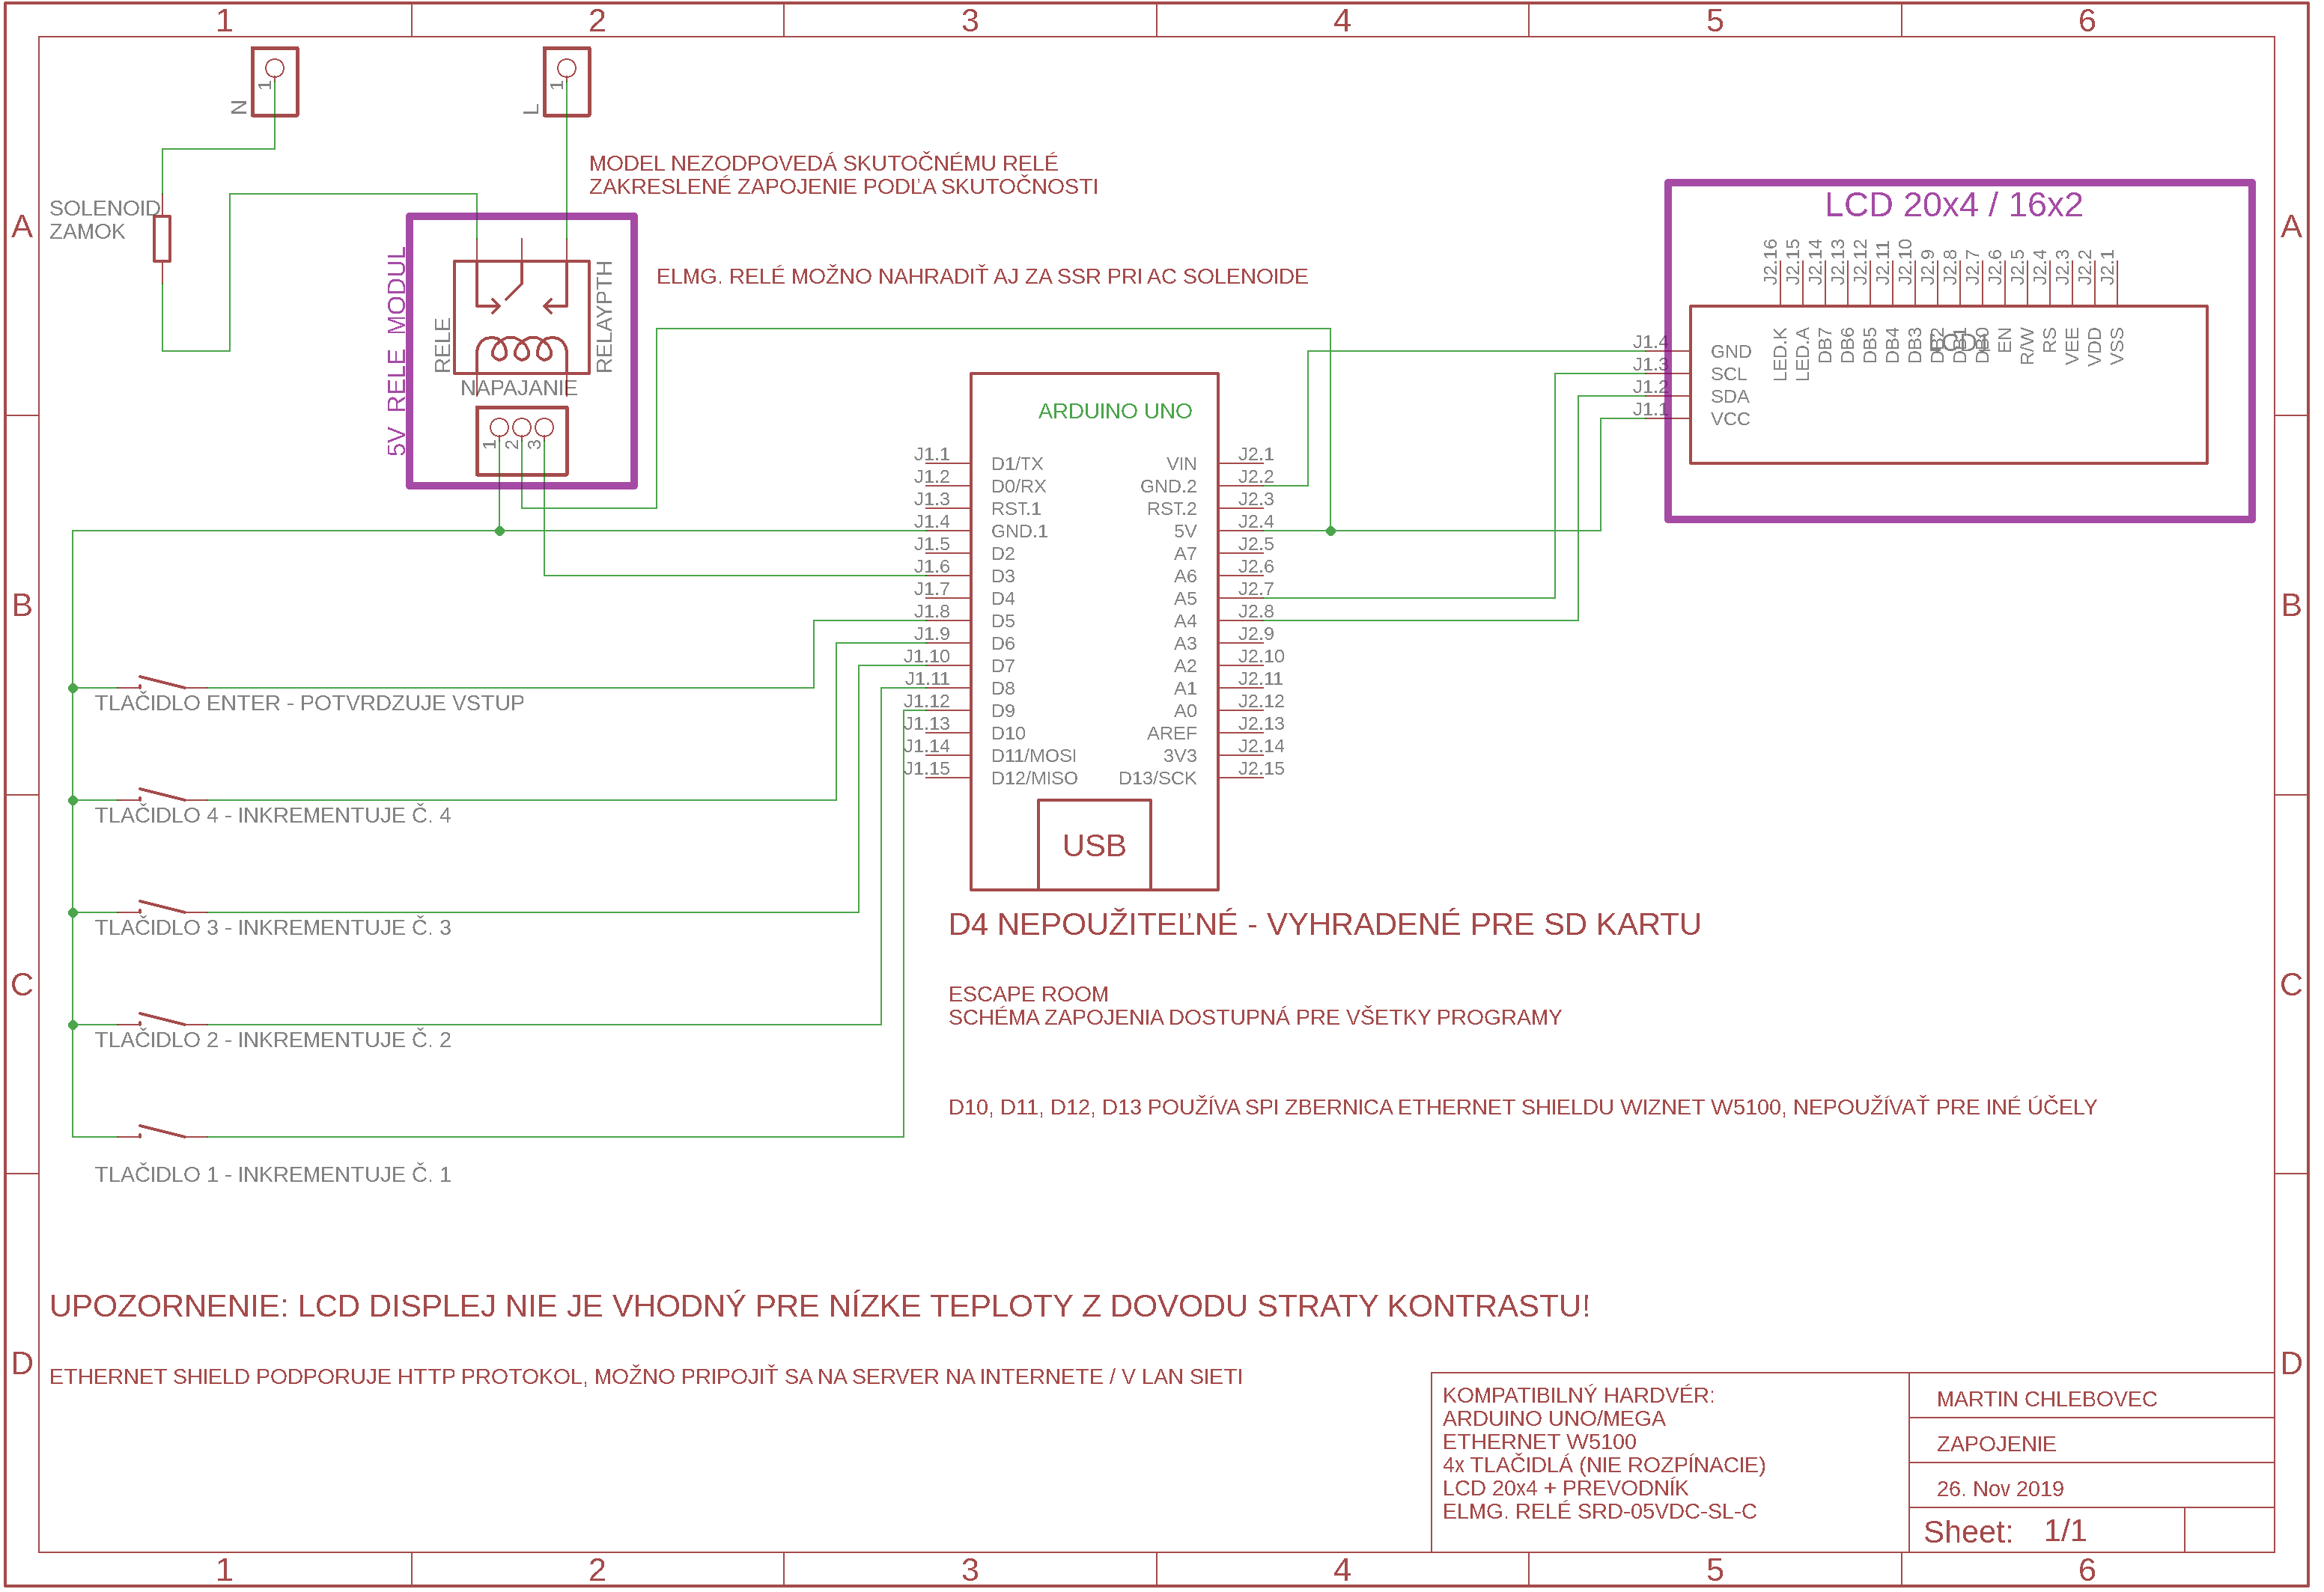
Task: Click the A4 pin label
Action: point(1185,620)
